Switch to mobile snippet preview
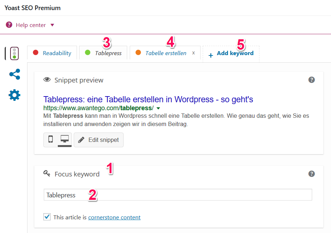 coord(51,139)
